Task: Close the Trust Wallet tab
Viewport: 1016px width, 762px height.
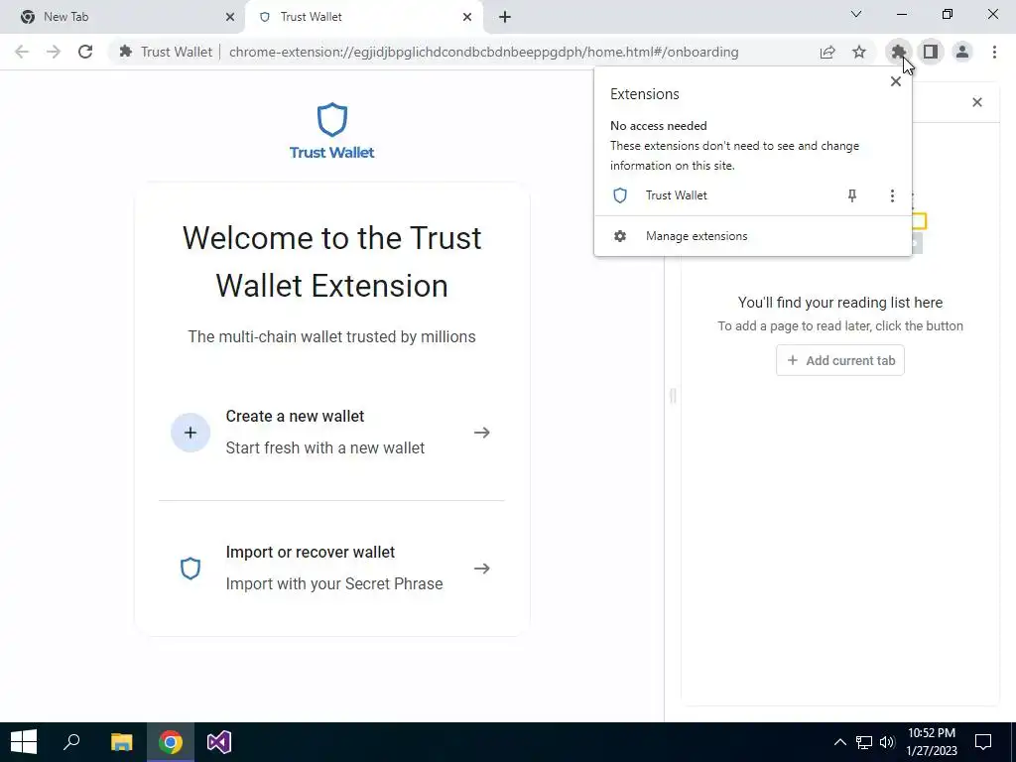Action: [x=467, y=17]
